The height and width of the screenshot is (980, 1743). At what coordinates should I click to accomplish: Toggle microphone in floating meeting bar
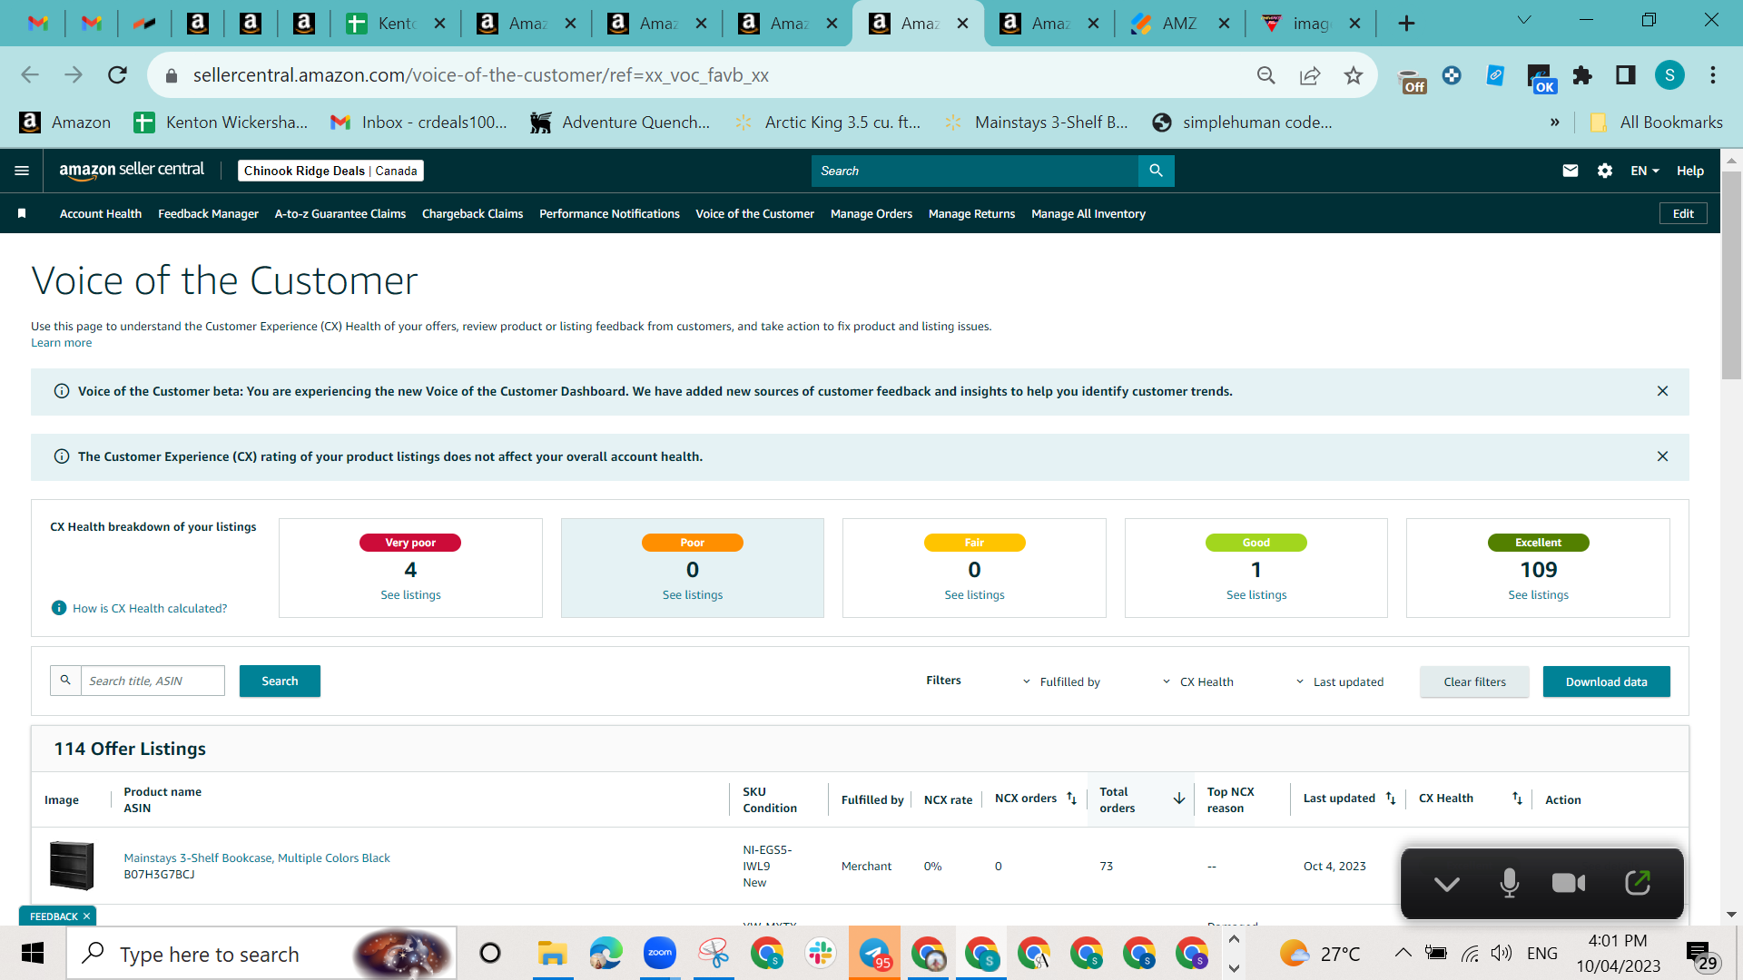(x=1509, y=883)
